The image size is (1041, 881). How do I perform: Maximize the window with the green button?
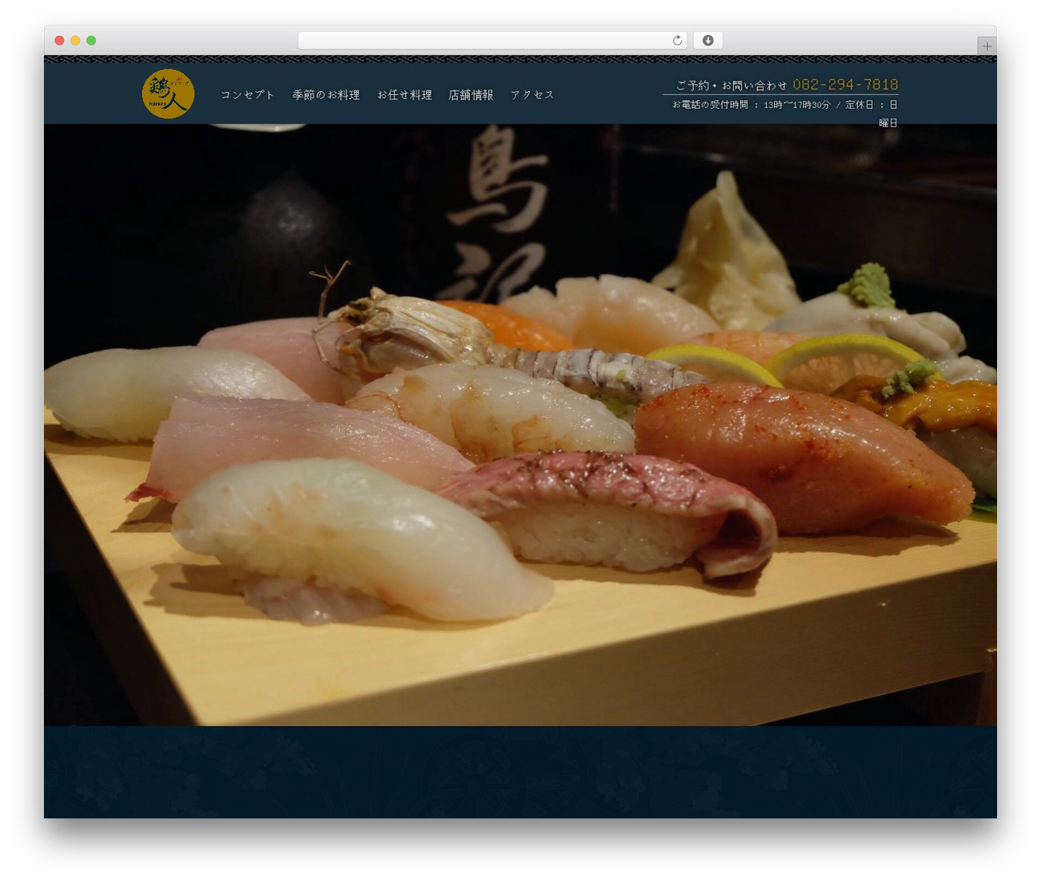pyautogui.click(x=91, y=41)
